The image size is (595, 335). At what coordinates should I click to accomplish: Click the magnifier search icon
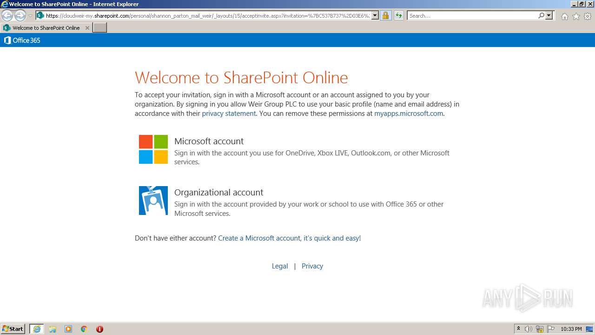(541, 15)
